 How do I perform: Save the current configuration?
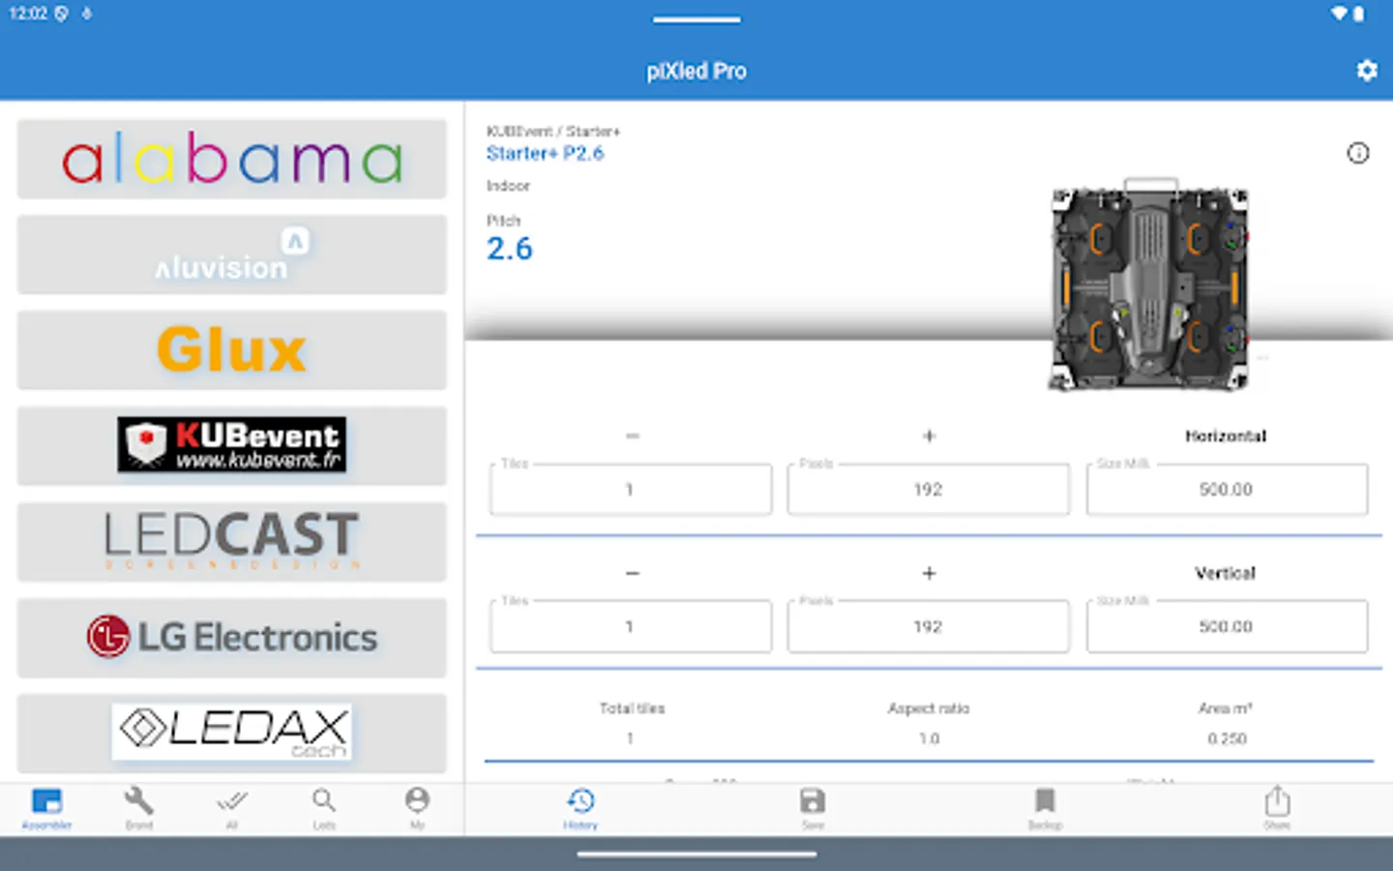813,808
